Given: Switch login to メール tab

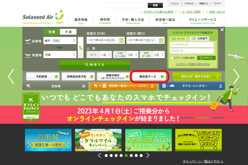Looking at the screenshot, I should [179, 39].
